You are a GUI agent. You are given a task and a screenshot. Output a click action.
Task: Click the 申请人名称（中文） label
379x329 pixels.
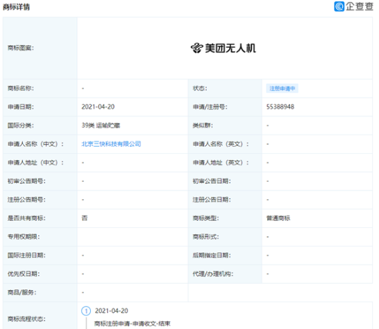(x=36, y=144)
